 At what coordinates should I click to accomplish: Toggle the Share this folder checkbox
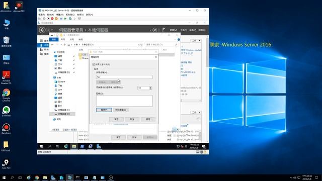(x=94, y=64)
